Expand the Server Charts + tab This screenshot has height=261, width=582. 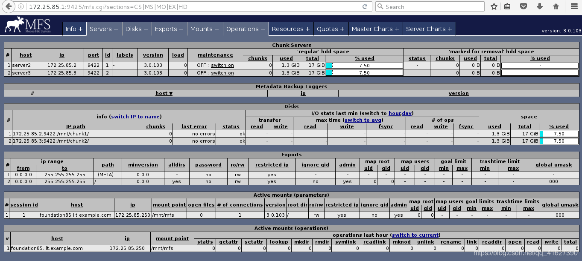click(429, 29)
